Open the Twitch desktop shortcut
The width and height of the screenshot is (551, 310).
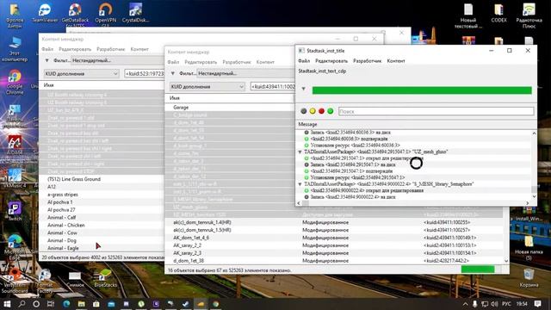pyautogui.click(x=15, y=211)
